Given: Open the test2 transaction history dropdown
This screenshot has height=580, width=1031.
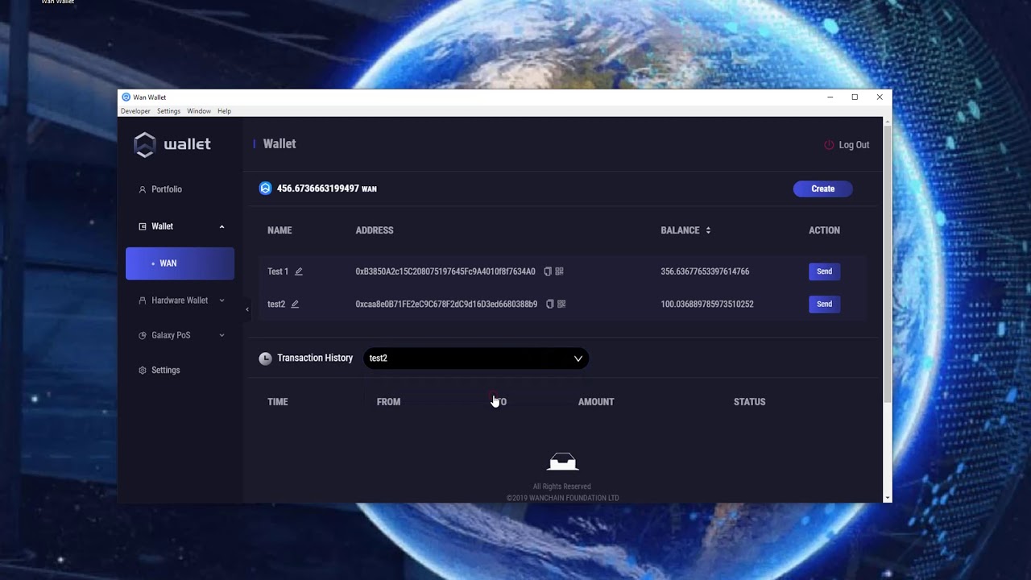Looking at the screenshot, I should [x=476, y=358].
